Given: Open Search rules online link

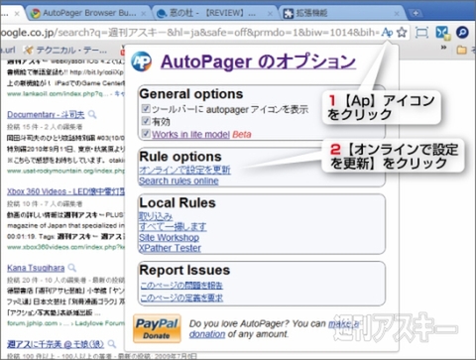Looking at the screenshot, I should [178, 180].
